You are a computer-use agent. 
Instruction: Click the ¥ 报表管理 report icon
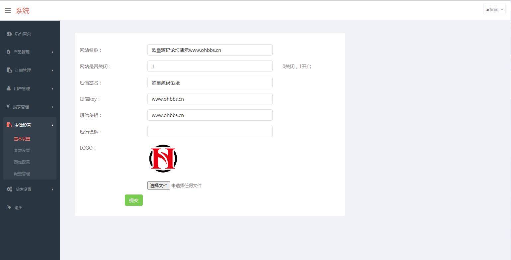click(x=9, y=107)
